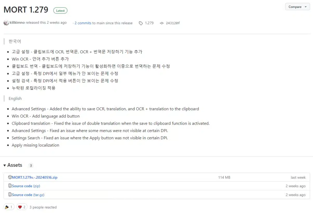The image size is (313, 213).
Task: Click the MORT 1.279 release title
Action: tap(26, 10)
